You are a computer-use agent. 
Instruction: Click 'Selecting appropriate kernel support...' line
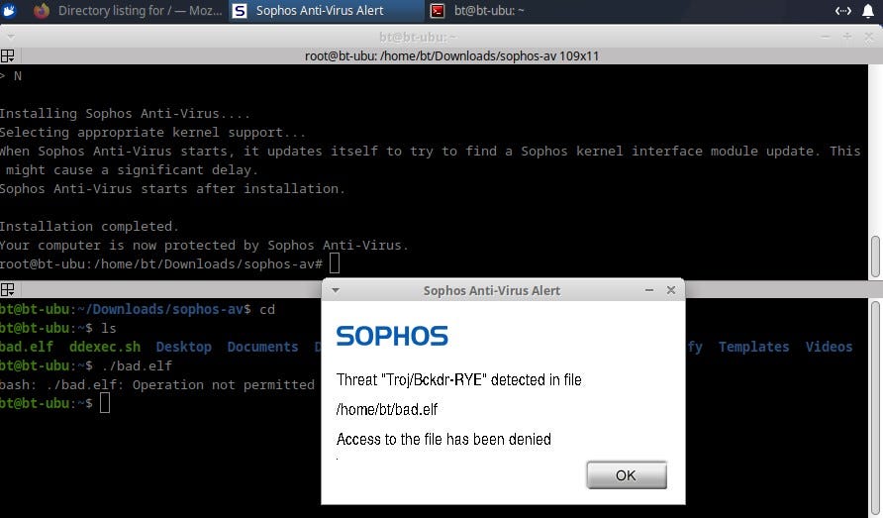[x=152, y=132]
